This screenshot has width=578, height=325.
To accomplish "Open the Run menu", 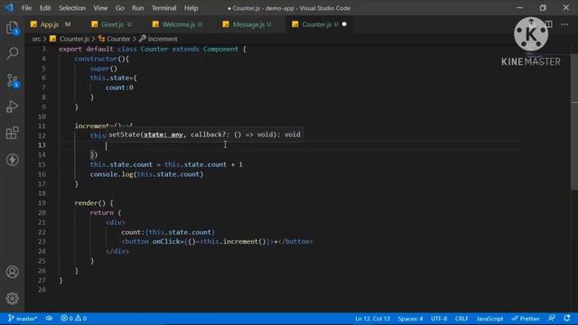I will coord(138,8).
